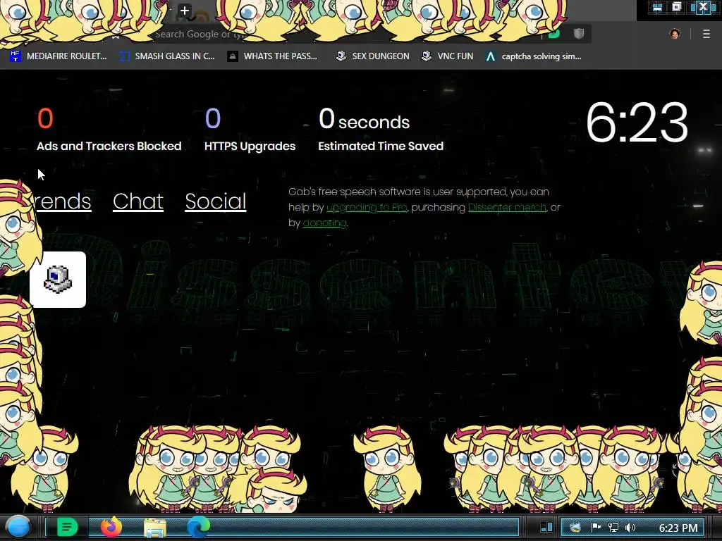The width and height of the screenshot is (722, 541).
Task: Open File Explorer from the taskbar
Action: coord(155,528)
